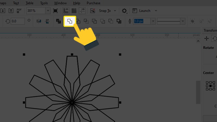
Task: Open the Tools menu
Action: coord(44,3)
